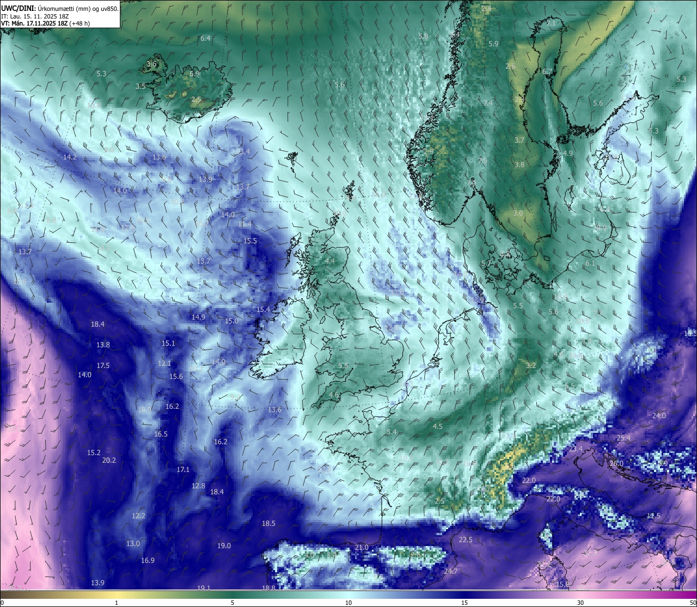Click the valid time 'VT: Mán. 17.11.2025 18Z (+48 h)'
This screenshot has width=697, height=607.
46,23
